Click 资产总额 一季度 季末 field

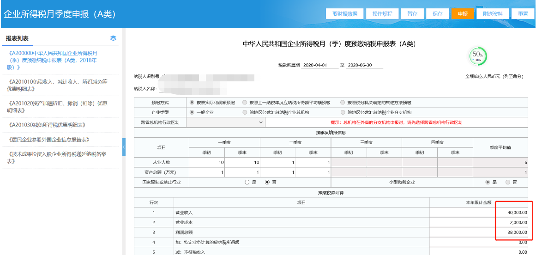coord(242,172)
